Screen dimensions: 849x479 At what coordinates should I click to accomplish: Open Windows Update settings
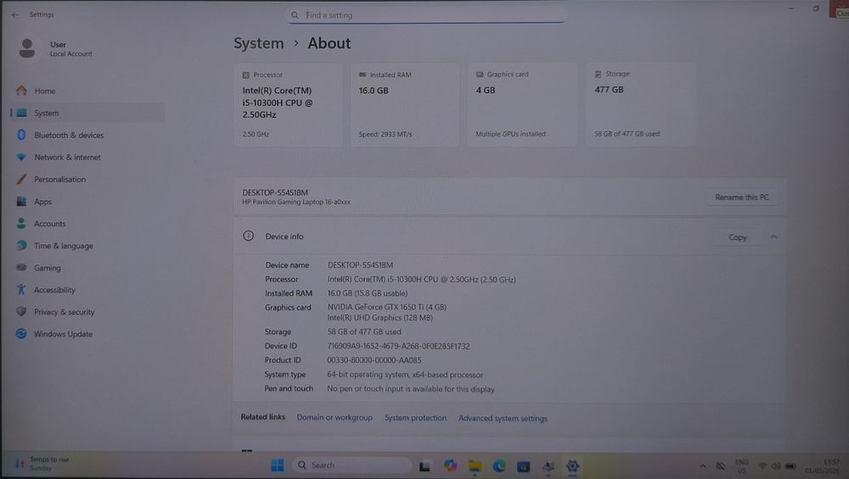click(x=87, y=334)
